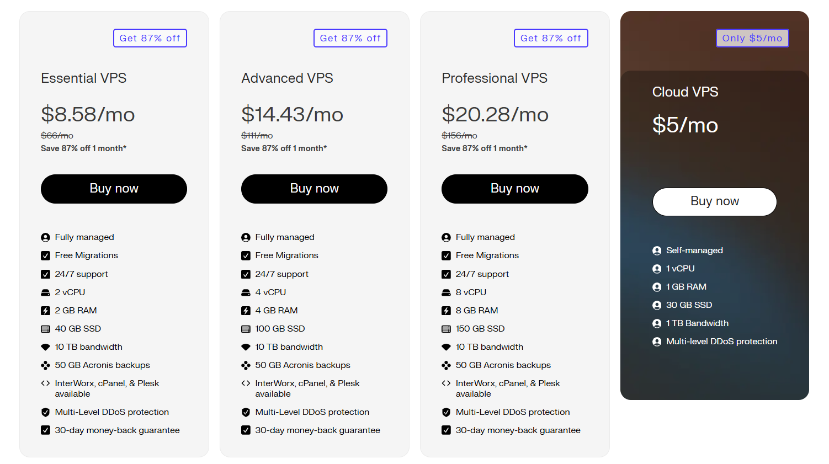829x464 pixels.
Task: Click code brackets icon in Professional VPS
Action: [x=446, y=383]
